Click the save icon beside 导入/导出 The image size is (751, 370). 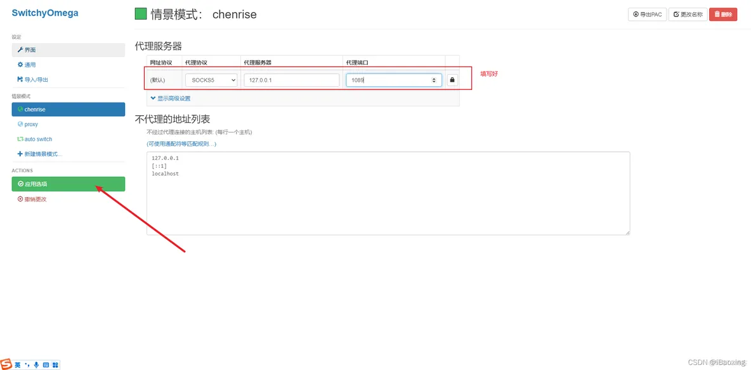[x=20, y=79]
